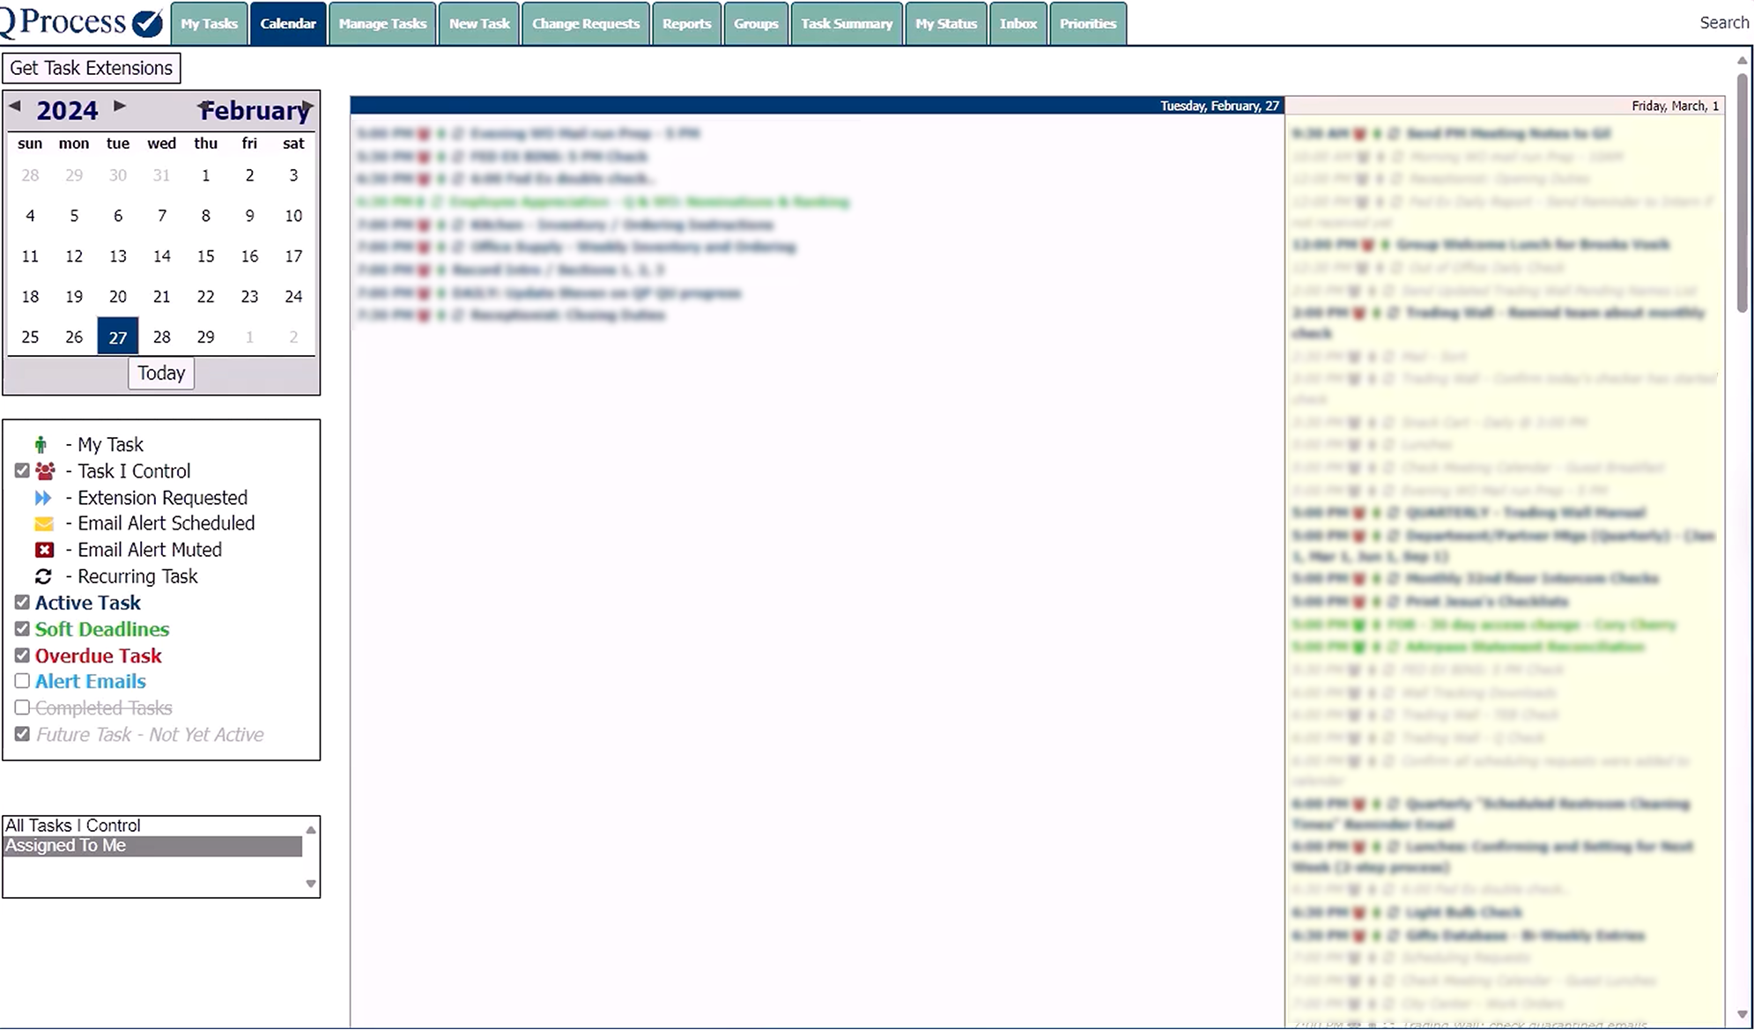Click the red Email Alert Muted icon
The width and height of the screenshot is (1754, 1030).
click(x=44, y=550)
